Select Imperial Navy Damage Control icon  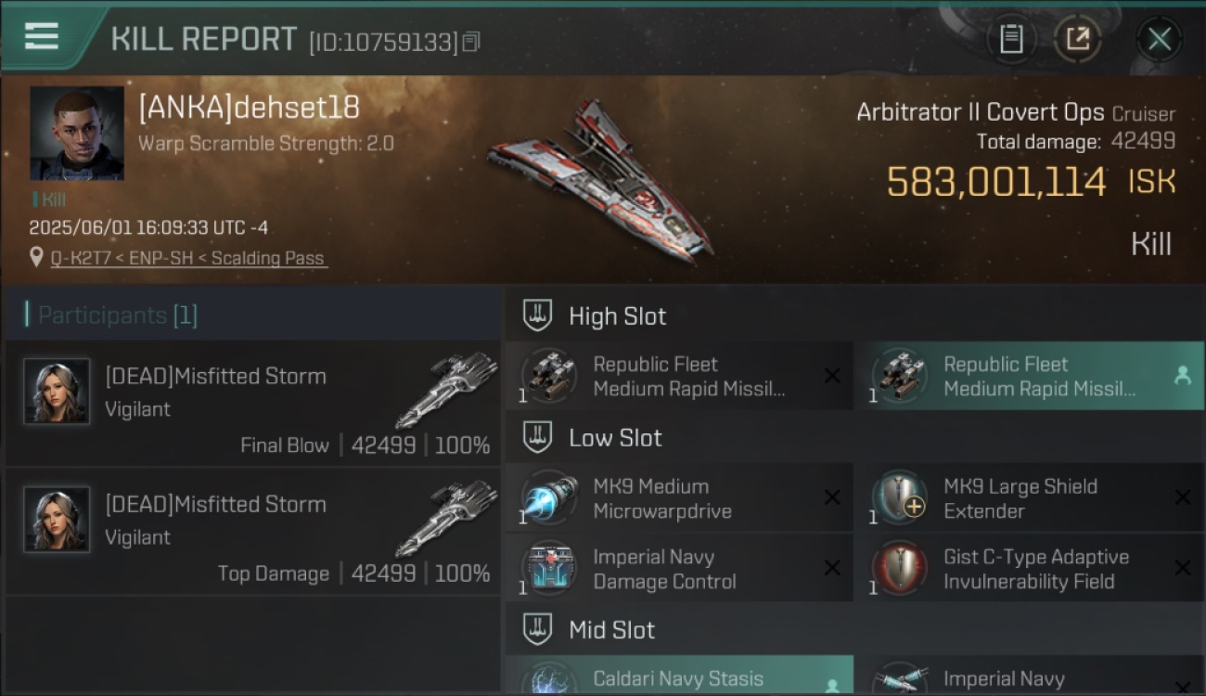[x=549, y=569]
